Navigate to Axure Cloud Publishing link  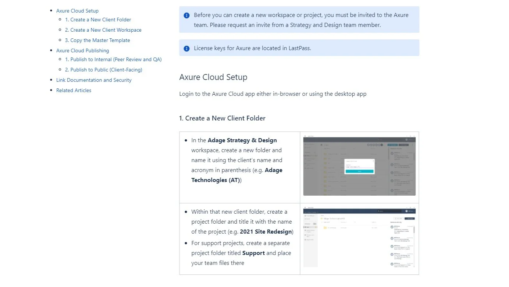click(82, 50)
